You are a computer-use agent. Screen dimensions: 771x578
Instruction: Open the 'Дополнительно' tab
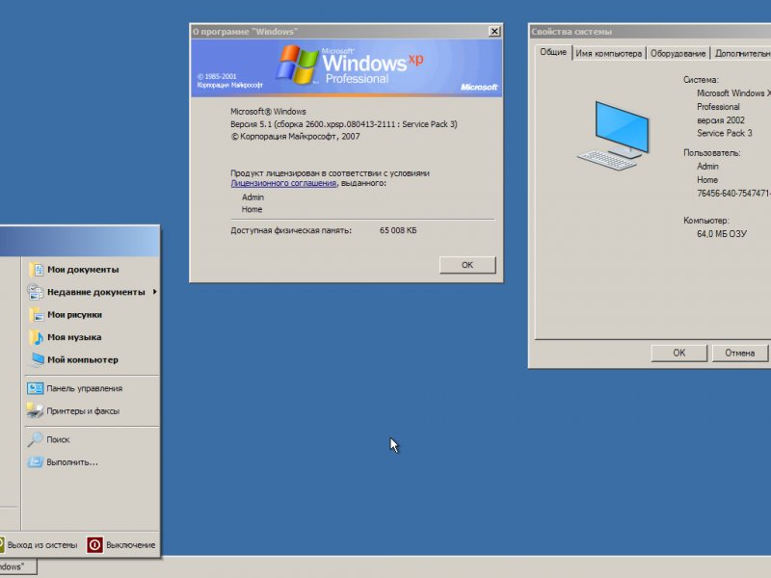pyautogui.click(x=741, y=54)
